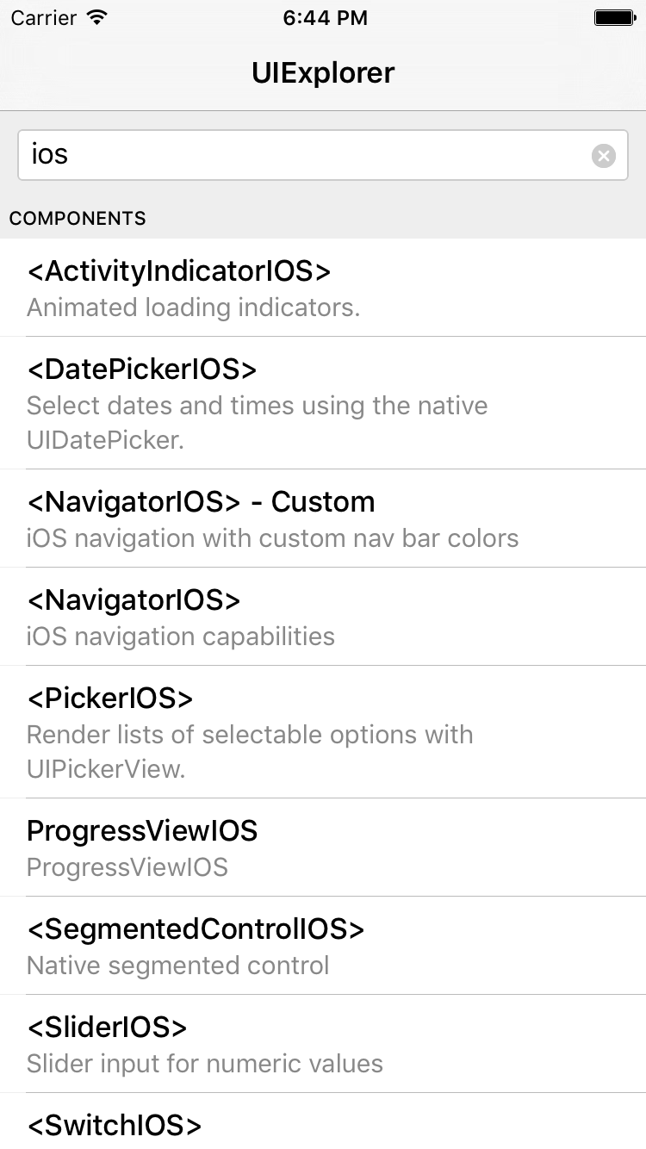Tap the COMPONENTS section header
Viewport: 646px width, 1149px height.
click(x=78, y=218)
